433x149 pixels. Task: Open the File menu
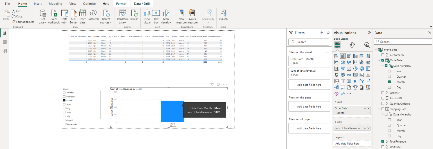[7, 4]
